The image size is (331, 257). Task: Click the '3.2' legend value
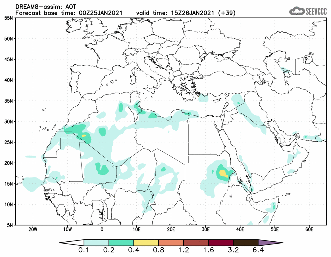tap(233, 250)
